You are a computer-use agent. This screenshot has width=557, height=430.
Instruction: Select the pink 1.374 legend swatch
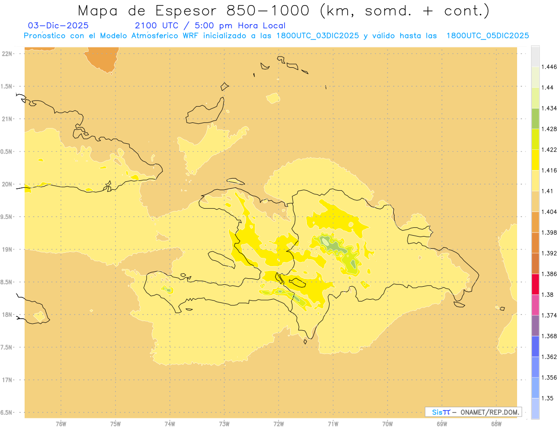click(x=535, y=305)
